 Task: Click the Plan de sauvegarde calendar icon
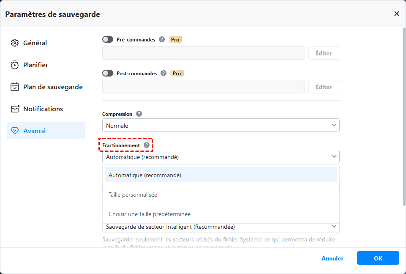click(x=15, y=87)
